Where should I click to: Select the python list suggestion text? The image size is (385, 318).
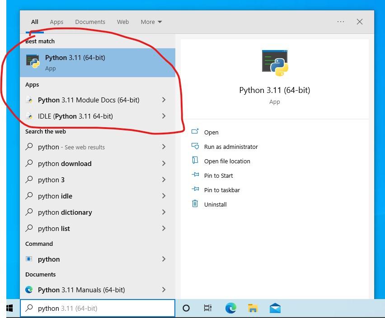tap(54, 229)
